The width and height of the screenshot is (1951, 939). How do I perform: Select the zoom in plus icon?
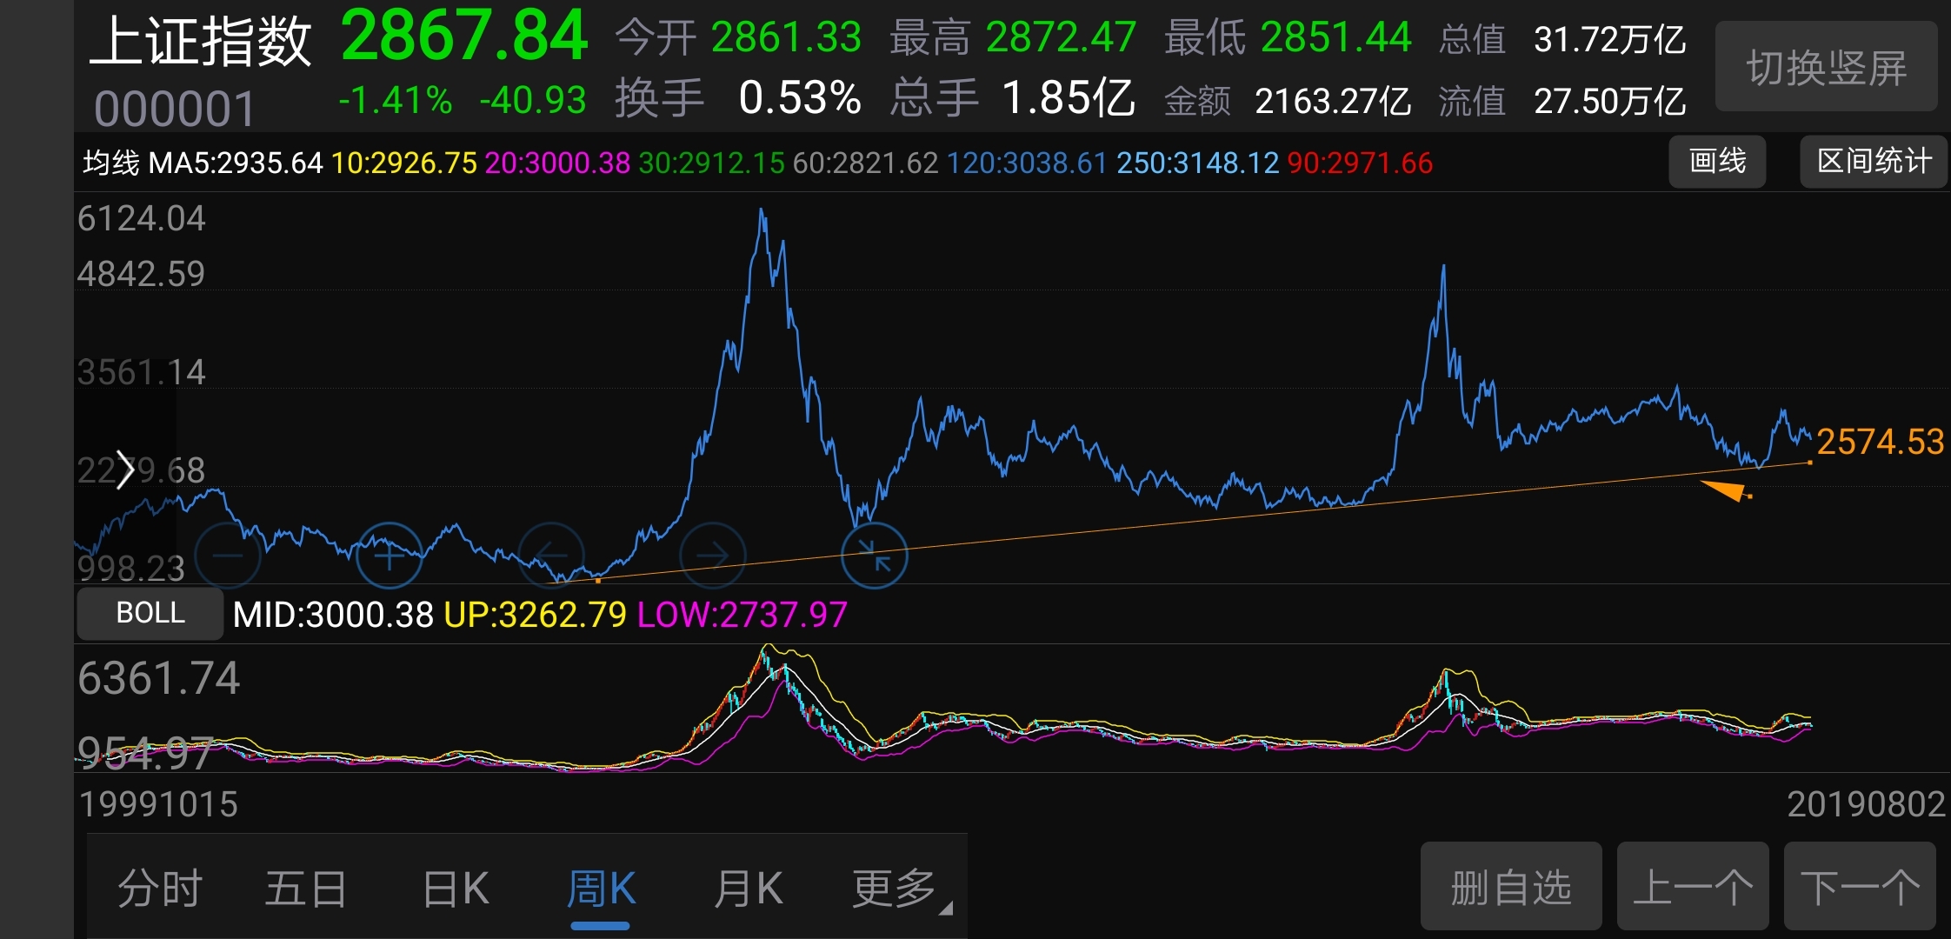pos(389,555)
